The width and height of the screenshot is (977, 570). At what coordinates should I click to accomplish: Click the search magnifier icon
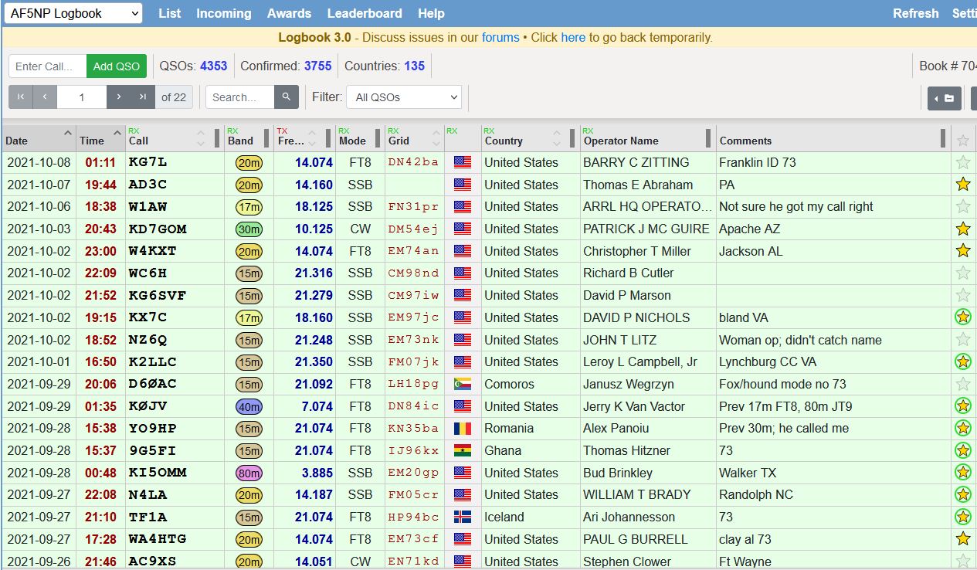pos(287,97)
